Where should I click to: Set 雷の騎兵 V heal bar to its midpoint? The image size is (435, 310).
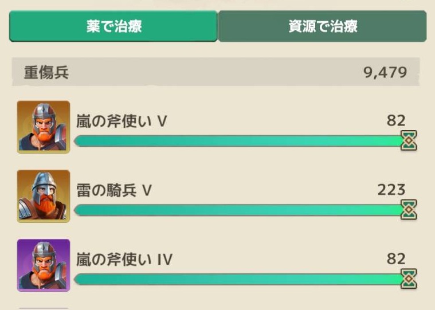coord(239,210)
